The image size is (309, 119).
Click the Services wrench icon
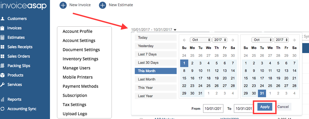click(3, 85)
